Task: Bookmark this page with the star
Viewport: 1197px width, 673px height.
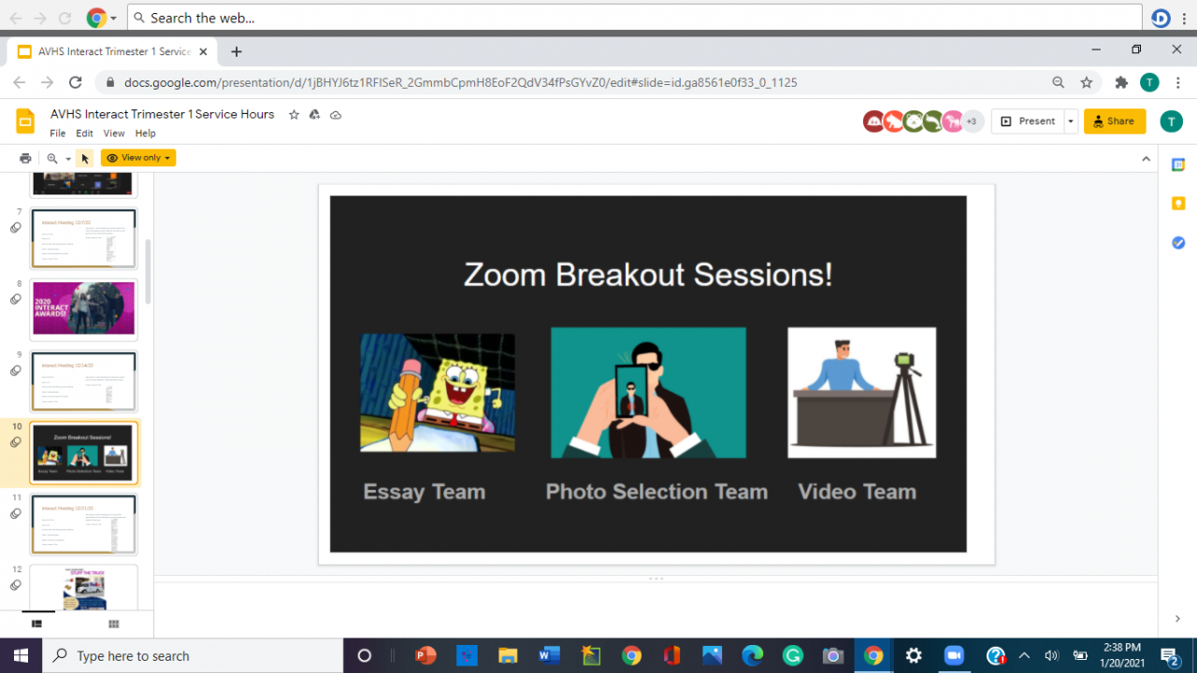Action: (1087, 82)
